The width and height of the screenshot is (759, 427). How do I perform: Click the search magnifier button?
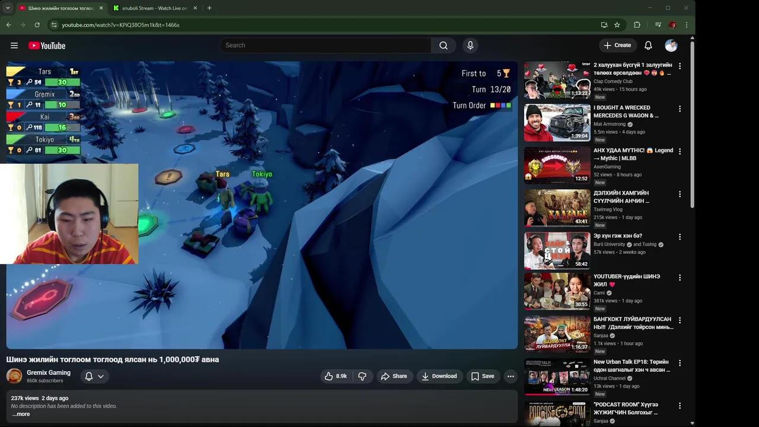point(444,46)
